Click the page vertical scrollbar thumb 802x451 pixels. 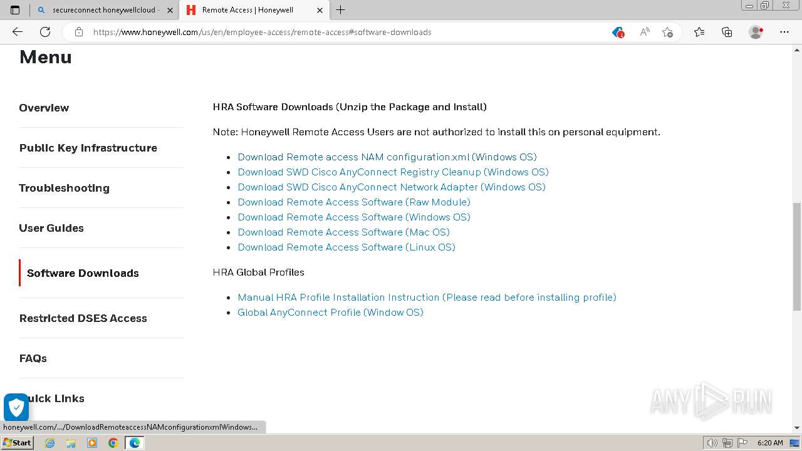796,256
